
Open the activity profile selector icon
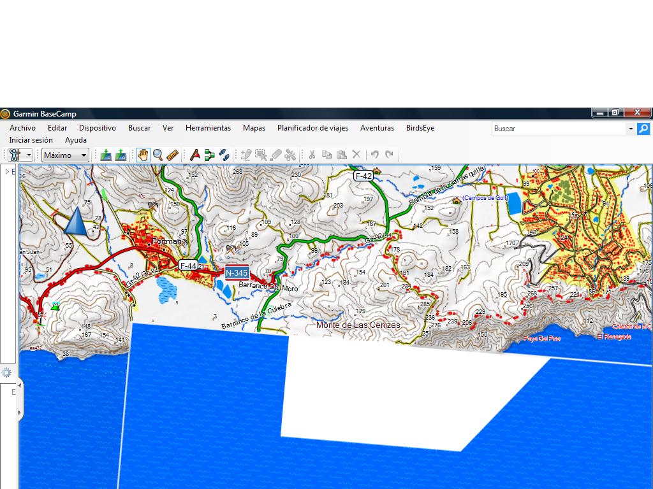point(15,155)
